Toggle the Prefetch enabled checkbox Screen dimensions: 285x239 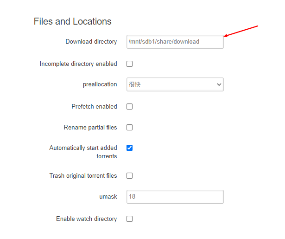click(x=129, y=106)
